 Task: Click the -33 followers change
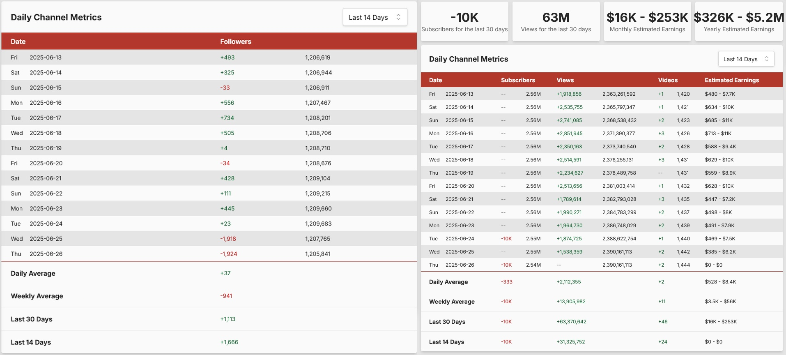(x=225, y=88)
